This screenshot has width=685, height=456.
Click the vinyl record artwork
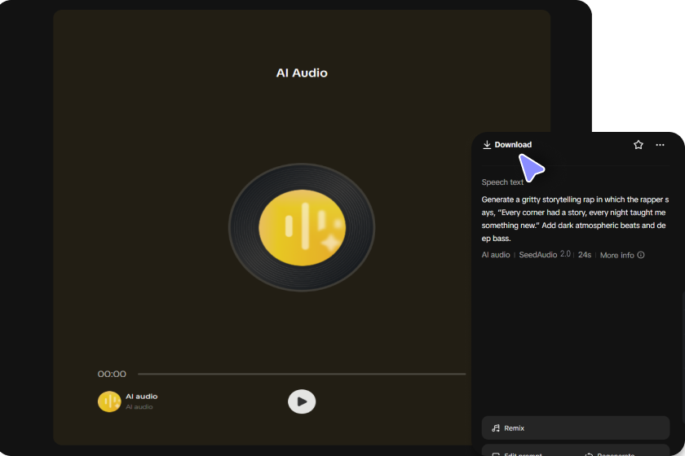(x=302, y=227)
